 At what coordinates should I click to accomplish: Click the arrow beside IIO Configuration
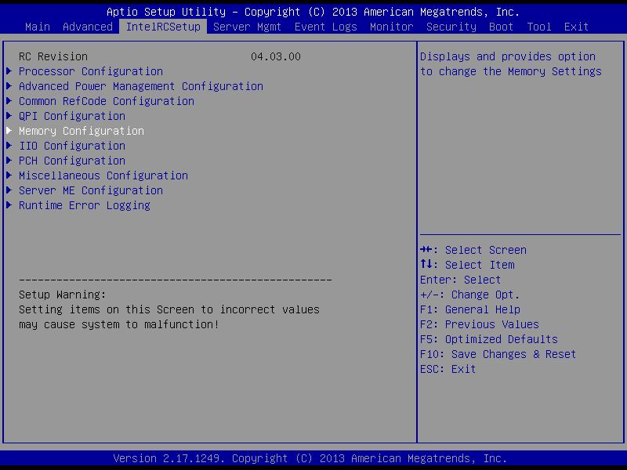click(x=9, y=146)
